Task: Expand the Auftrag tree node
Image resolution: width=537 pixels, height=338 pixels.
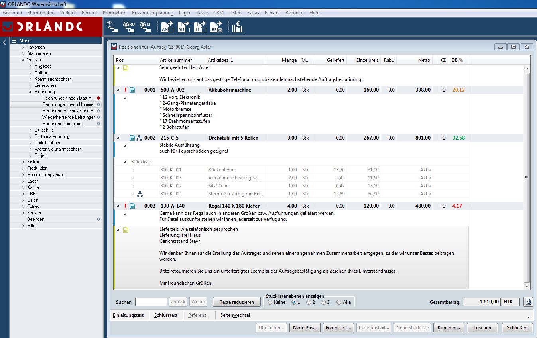Action: coord(31,73)
